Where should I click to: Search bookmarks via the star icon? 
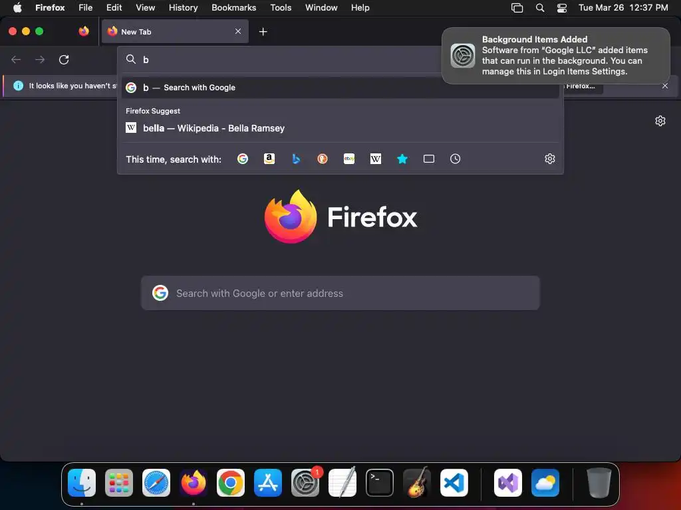[402, 159]
